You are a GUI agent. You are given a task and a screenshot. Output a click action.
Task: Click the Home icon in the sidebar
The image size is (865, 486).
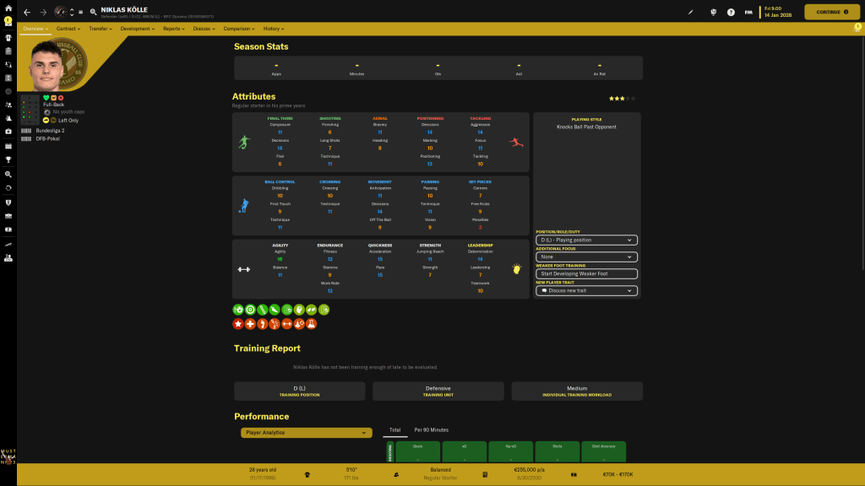coord(8,8)
